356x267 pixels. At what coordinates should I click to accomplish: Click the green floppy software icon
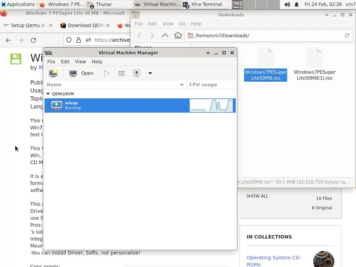(16, 59)
